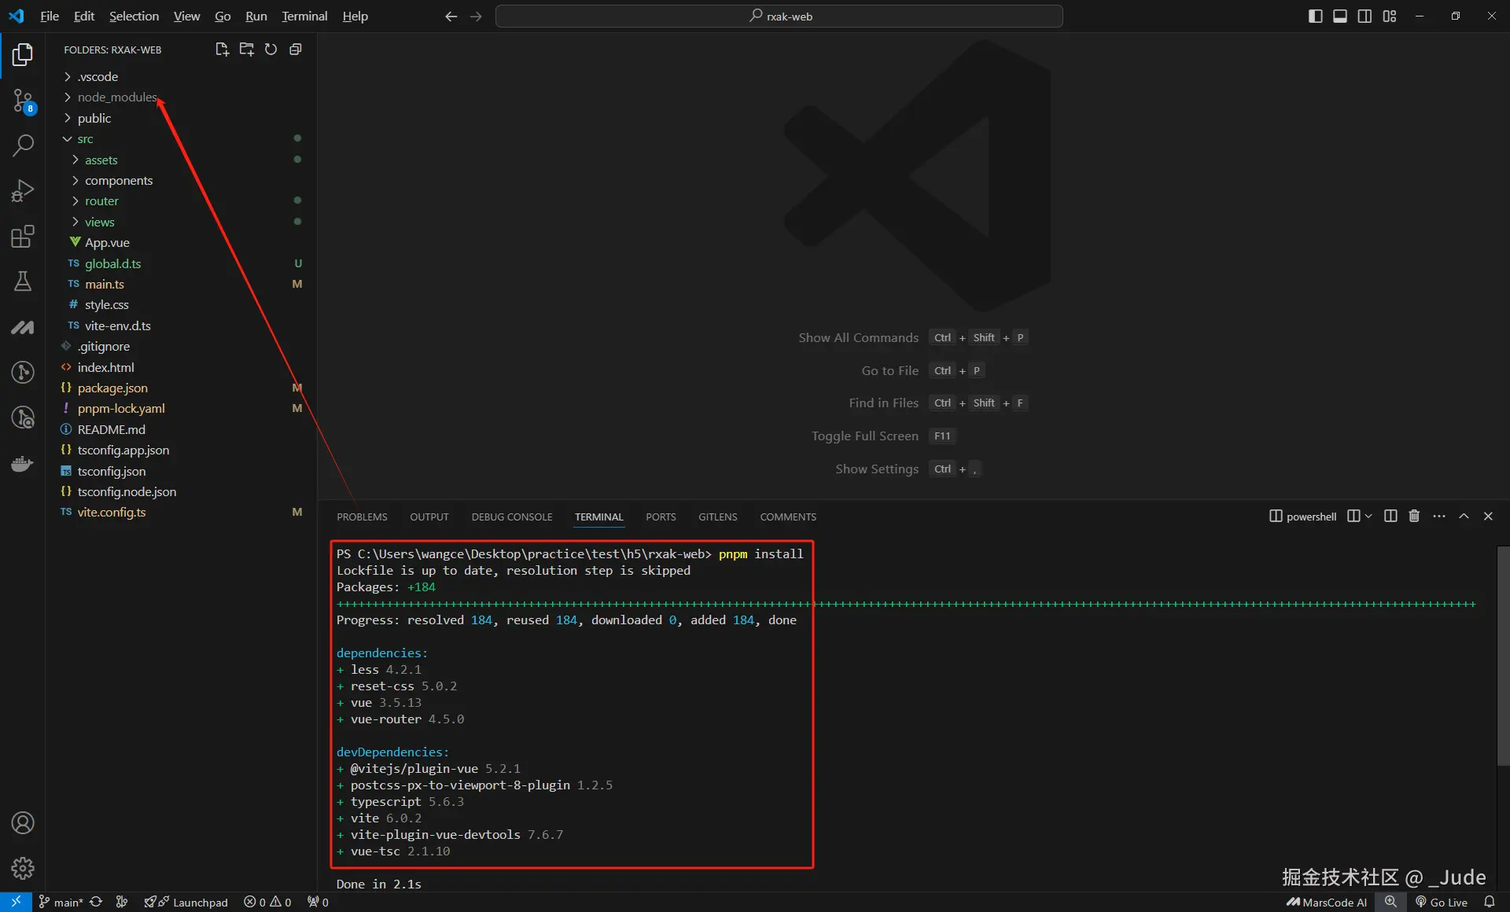Toggle the primary side bar layout button

point(1315,16)
